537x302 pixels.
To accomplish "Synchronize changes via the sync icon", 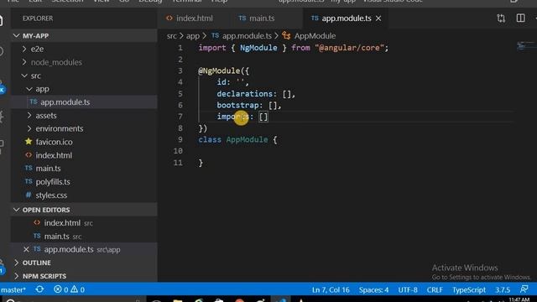I will click(x=39, y=289).
